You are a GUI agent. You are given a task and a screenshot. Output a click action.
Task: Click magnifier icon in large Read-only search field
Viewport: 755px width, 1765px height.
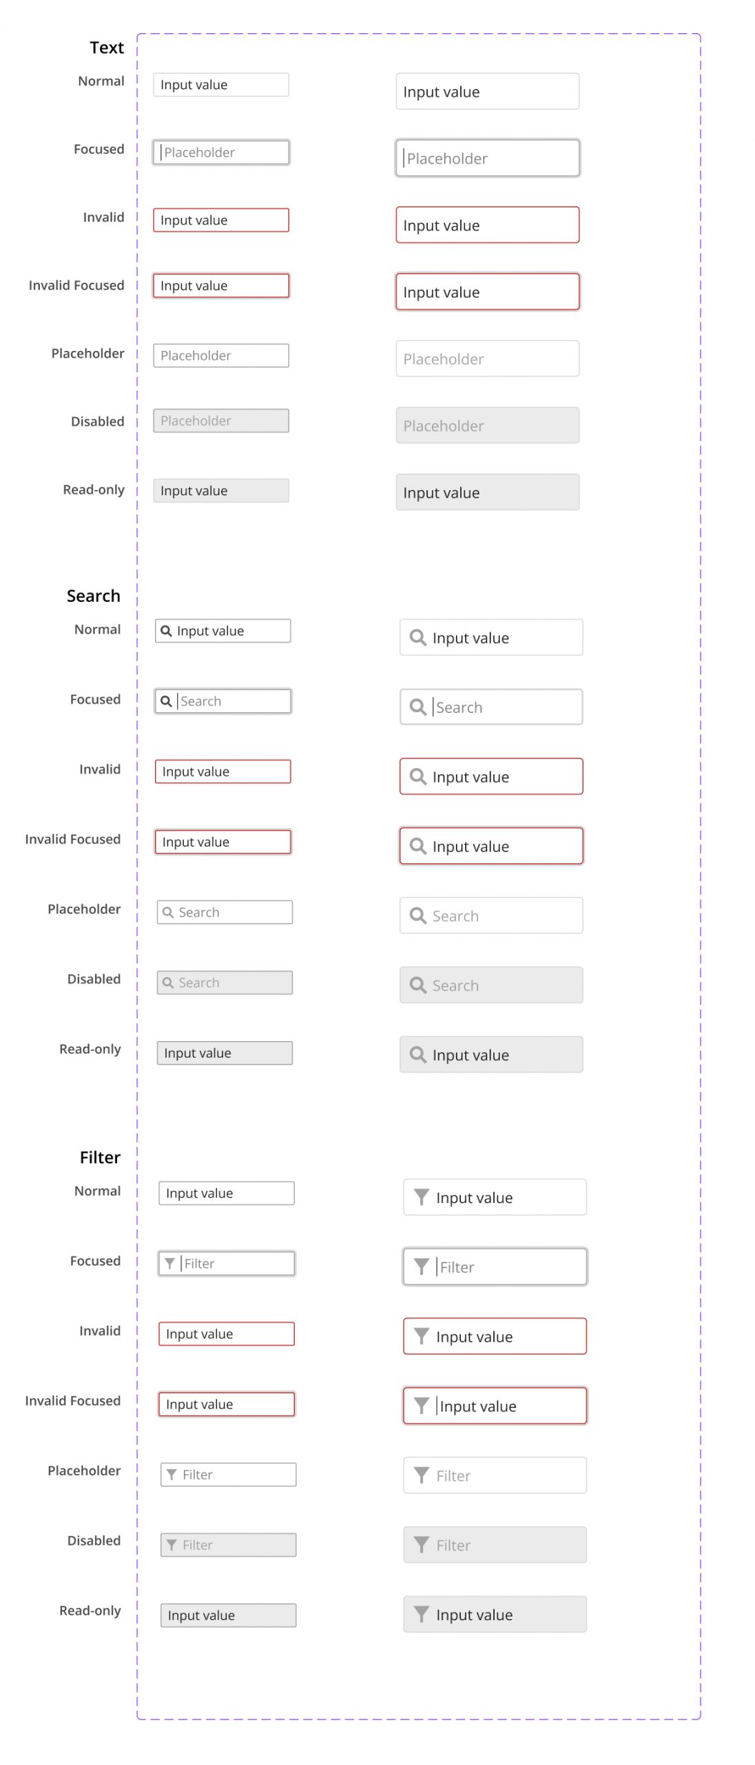click(417, 1054)
